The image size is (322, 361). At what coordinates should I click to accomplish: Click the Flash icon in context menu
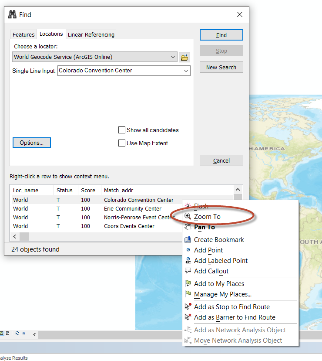(x=188, y=206)
